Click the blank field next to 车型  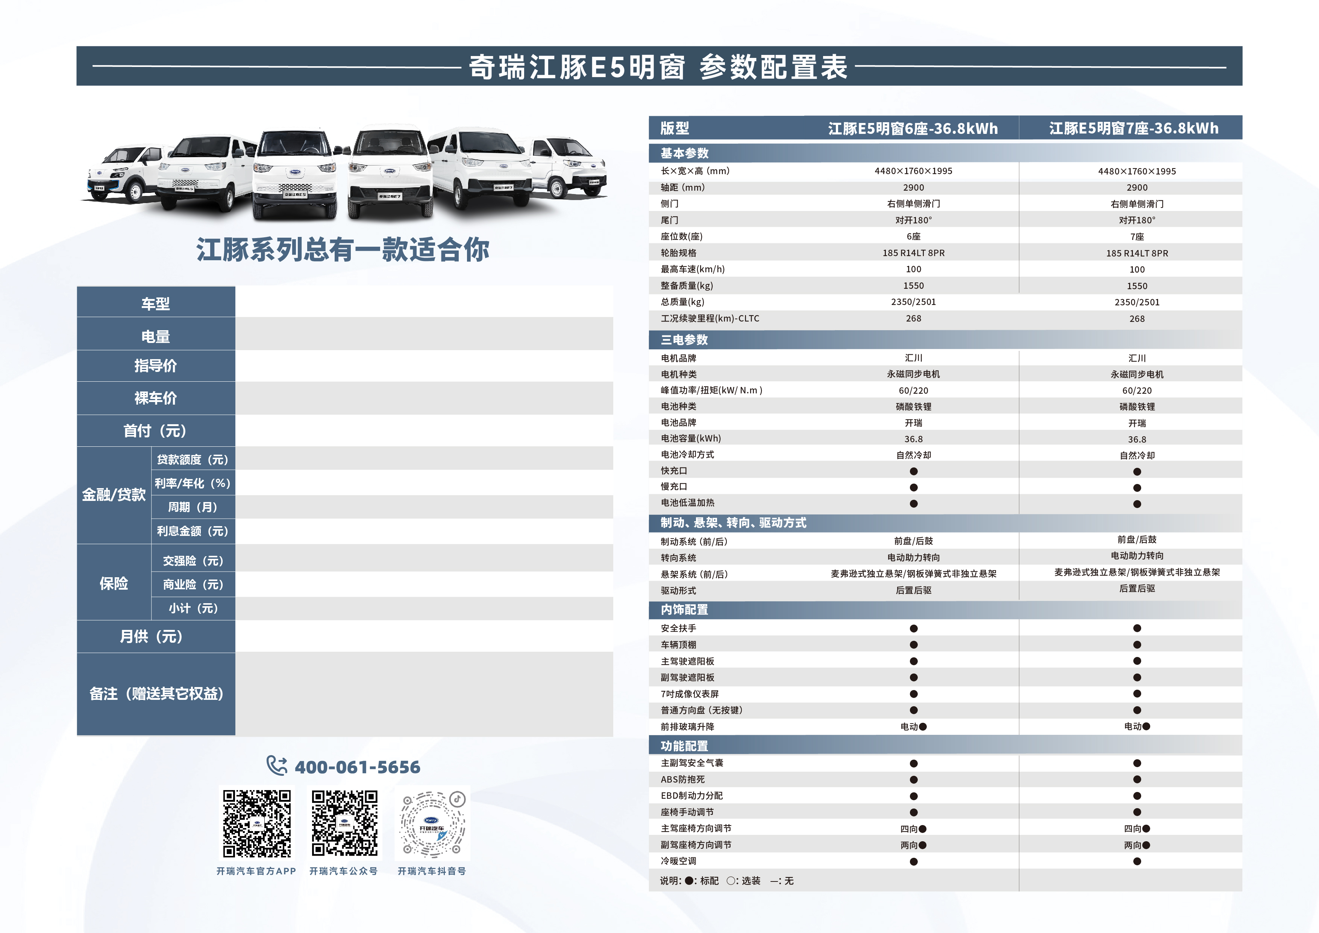[x=424, y=302]
